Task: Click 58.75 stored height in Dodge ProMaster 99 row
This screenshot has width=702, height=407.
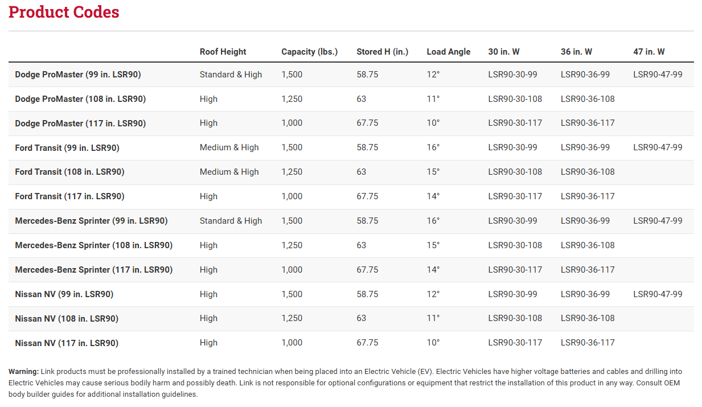Action: click(367, 75)
